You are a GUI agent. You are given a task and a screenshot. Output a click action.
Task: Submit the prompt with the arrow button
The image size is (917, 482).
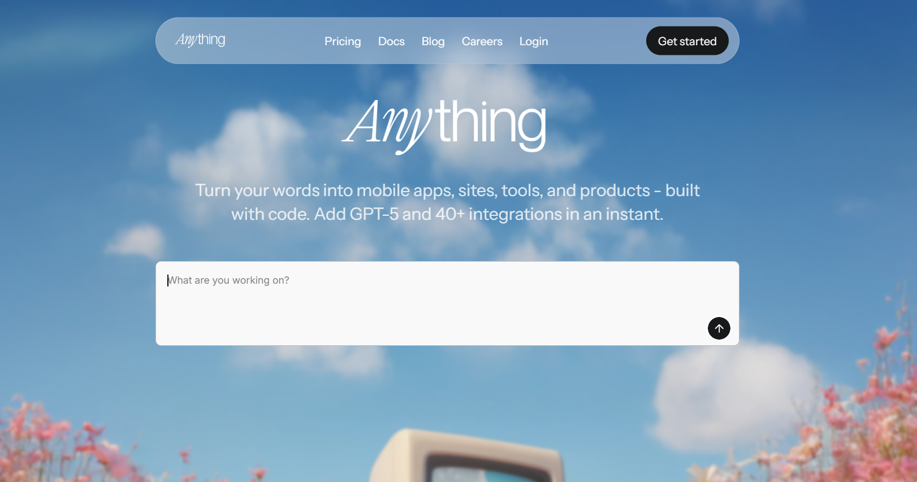pos(719,328)
